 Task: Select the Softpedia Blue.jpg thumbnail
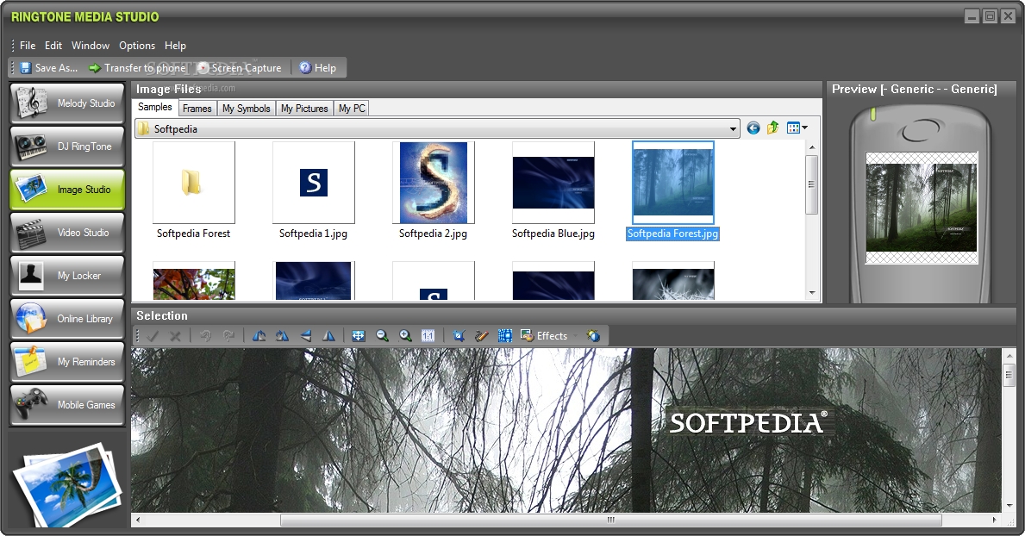553,183
